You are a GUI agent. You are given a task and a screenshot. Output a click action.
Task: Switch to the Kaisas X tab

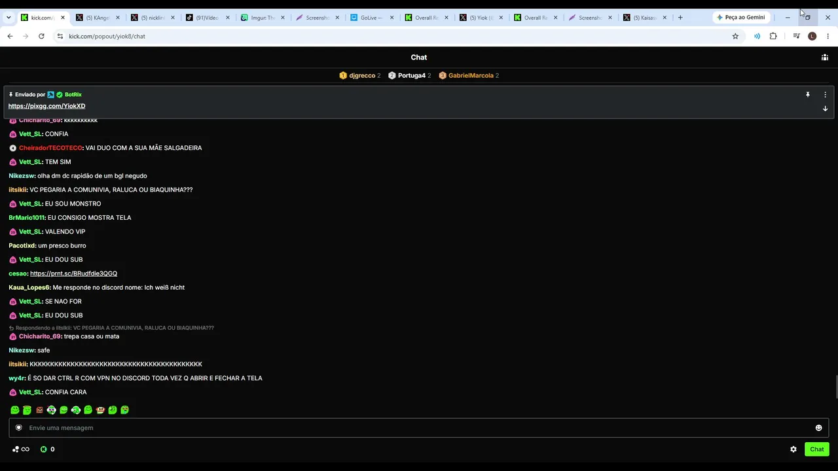point(645,18)
